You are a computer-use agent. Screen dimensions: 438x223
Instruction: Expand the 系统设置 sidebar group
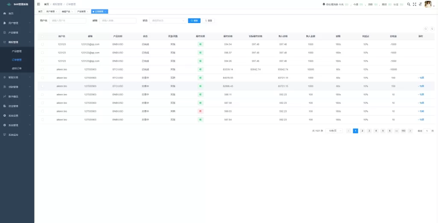click(17, 115)
